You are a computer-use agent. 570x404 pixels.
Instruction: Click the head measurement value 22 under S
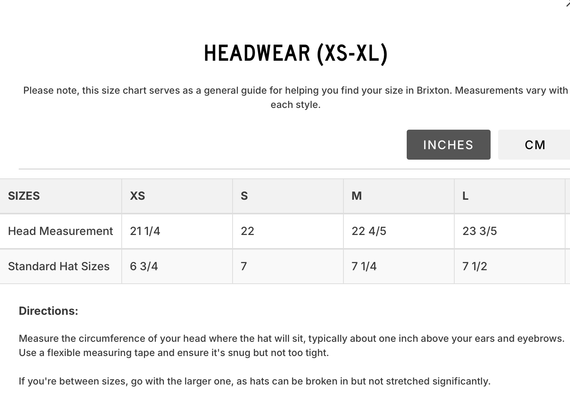coord(288,231)
